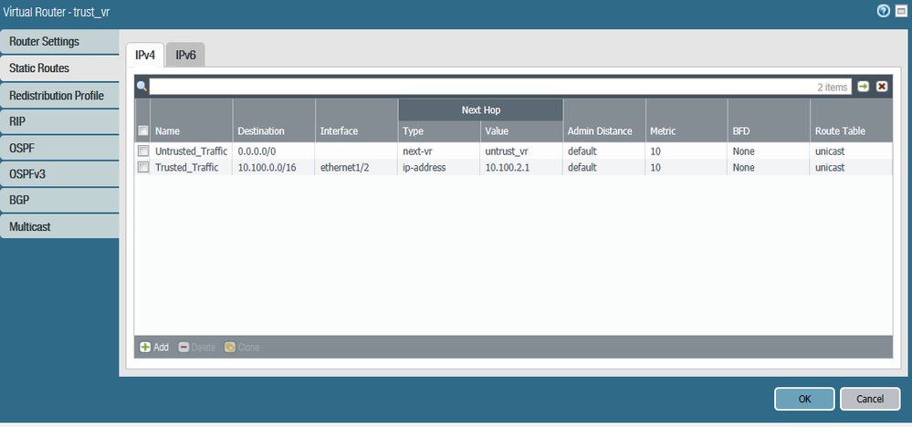The height and width of the screenshot is (427, 912).
Task: Open the Untrusted_Traffic route entry
Action: [x=192, y=151]
